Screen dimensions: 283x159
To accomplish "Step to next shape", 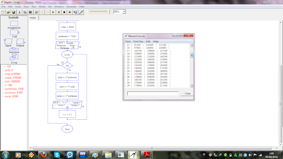I will point(70,12).
